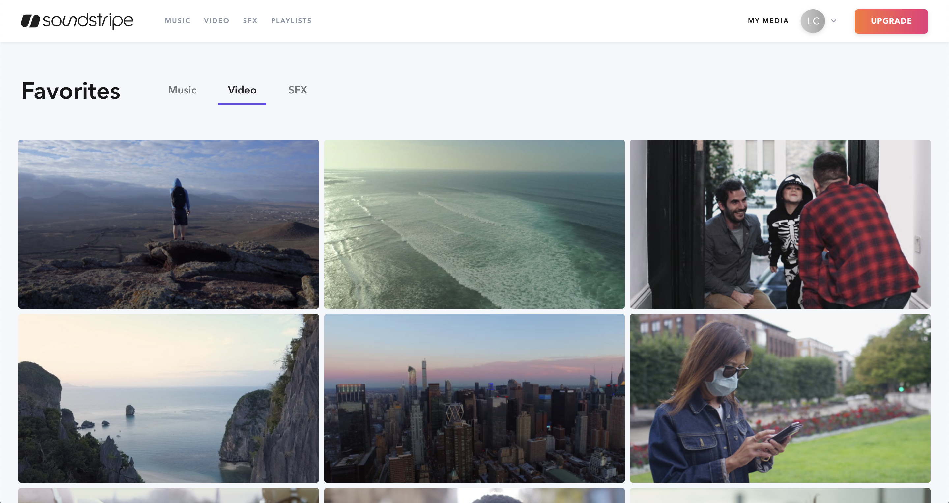Open the account dropdown chevron

[x=834, y=21]
